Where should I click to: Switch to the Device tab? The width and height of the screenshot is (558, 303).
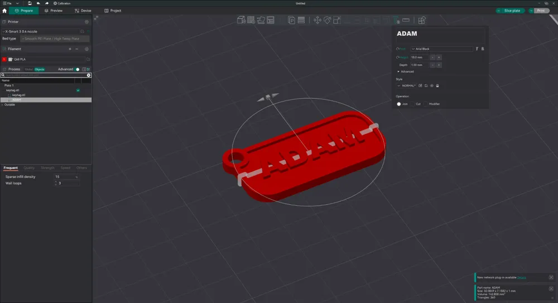coord(83,11)
